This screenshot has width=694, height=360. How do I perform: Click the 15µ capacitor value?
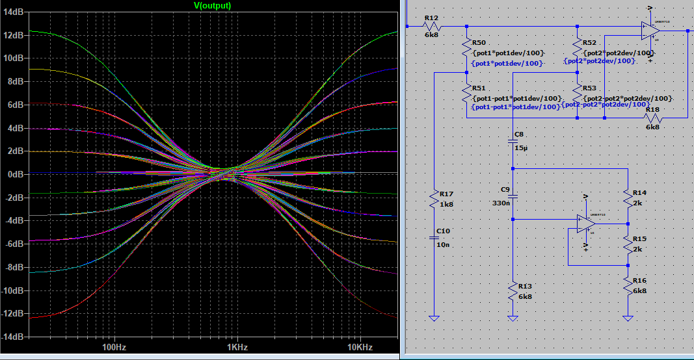coord(521,148)
